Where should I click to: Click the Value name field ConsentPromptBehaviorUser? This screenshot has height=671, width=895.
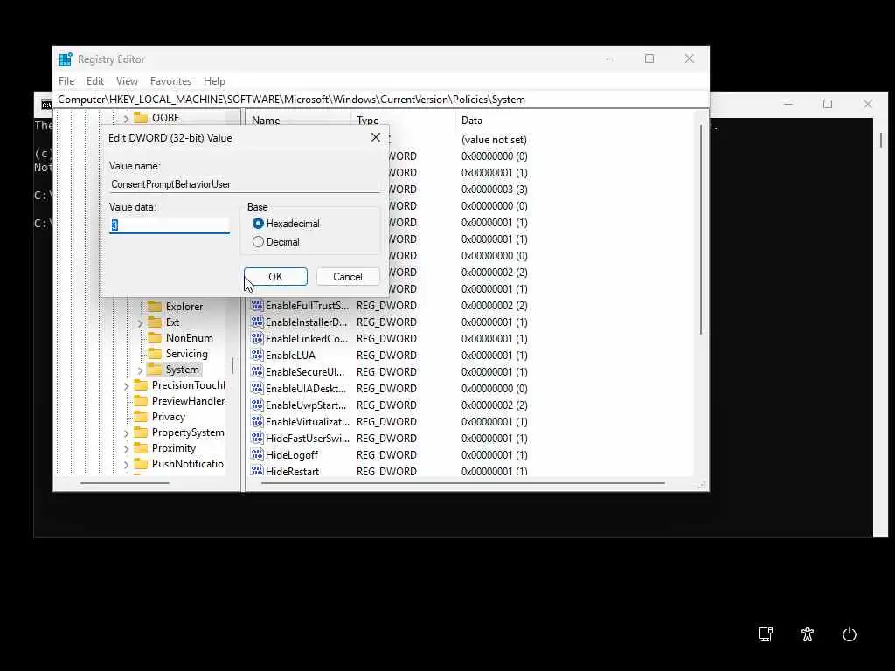tap(245, 184)
